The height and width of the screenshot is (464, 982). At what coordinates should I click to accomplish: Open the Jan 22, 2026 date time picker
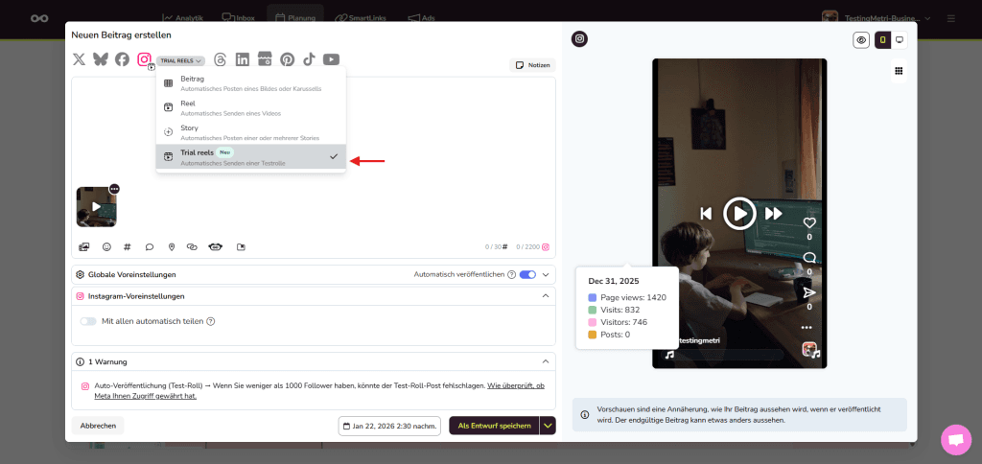tap(389, 426)
